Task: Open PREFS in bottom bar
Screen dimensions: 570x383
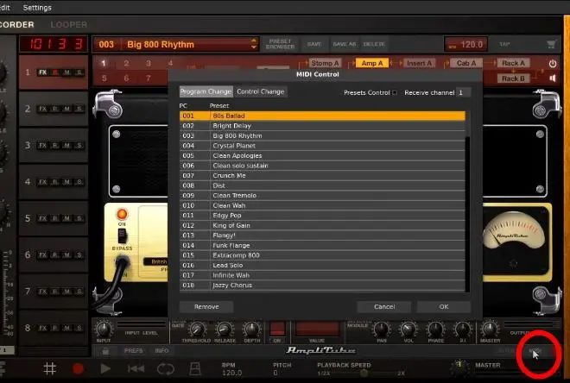Action: pyautogui.click(x=133, y=351)
